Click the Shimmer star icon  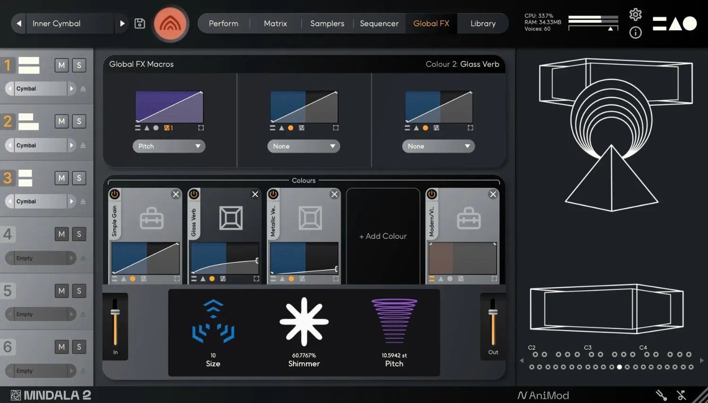(303, 321)
